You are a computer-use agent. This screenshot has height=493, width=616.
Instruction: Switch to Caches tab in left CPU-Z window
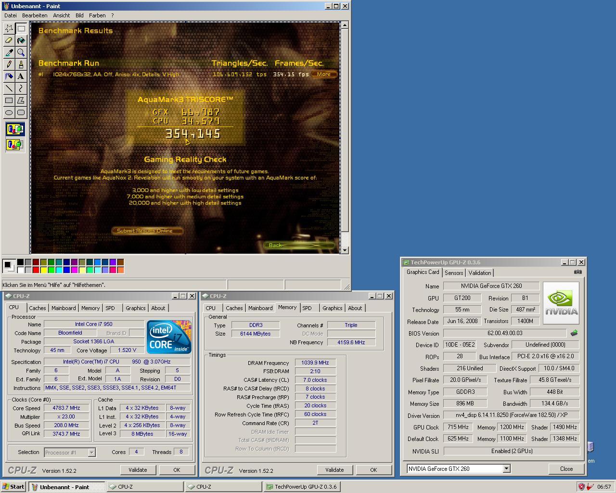37,308
